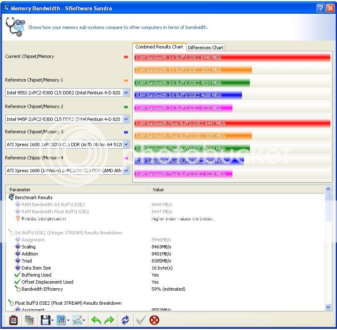
Task: Click the results list scrollbar thumb
Action: [x=328, y=207]
